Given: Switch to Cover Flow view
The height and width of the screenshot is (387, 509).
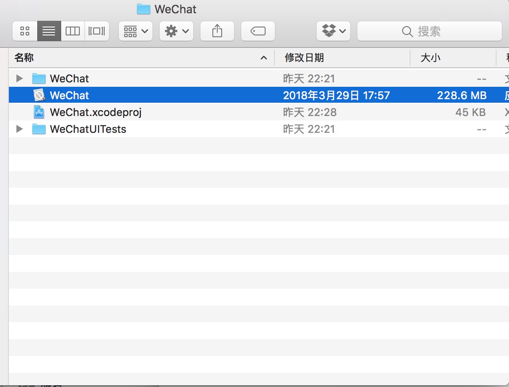Looking at the screenshot, I should 97,31.
